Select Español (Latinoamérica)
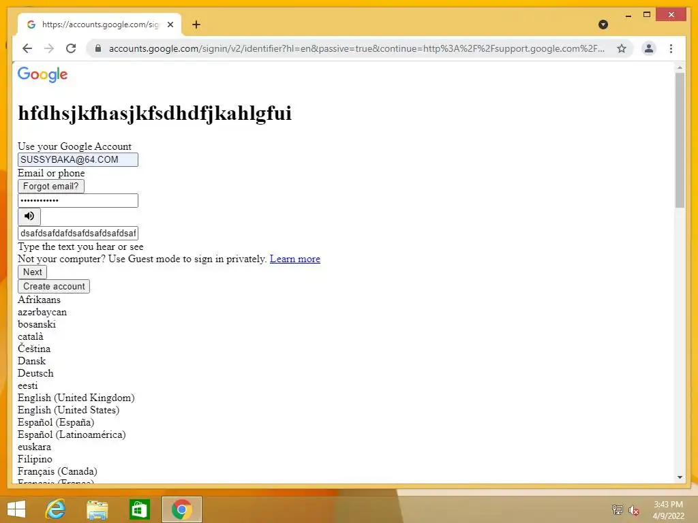This screenshot has height=523, width=698. [72, 434]
